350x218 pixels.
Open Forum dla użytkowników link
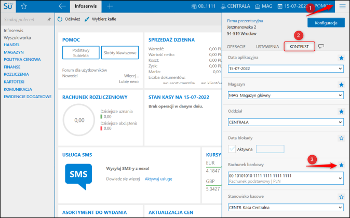click(85, 70)
